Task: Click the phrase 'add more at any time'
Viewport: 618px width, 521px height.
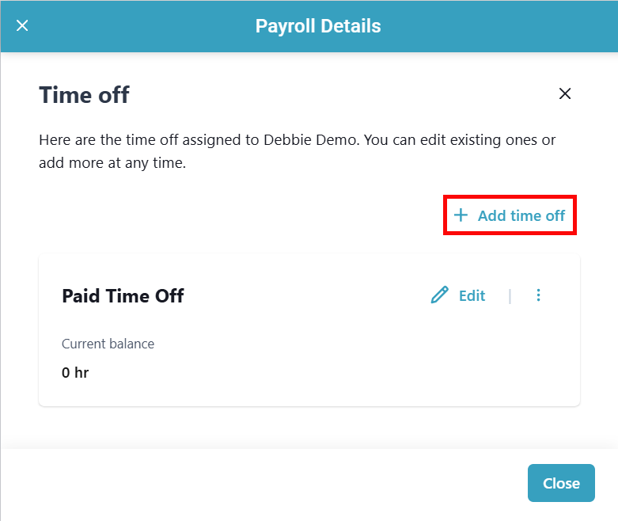Action: coord(112,164)
